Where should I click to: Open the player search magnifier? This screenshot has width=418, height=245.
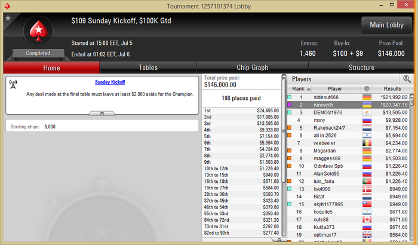407,79
